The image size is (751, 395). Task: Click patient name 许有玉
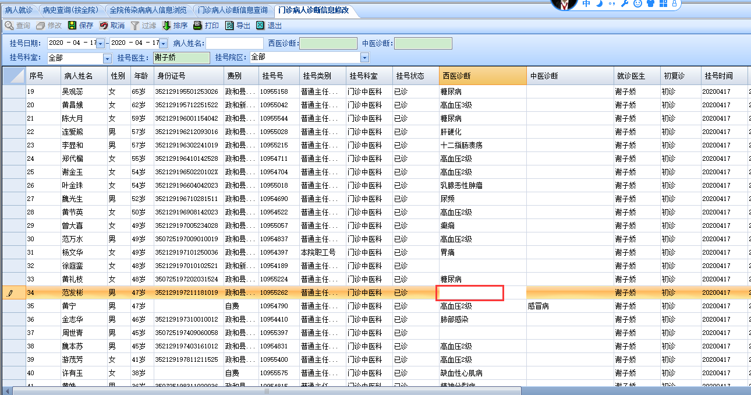point(73,373)
